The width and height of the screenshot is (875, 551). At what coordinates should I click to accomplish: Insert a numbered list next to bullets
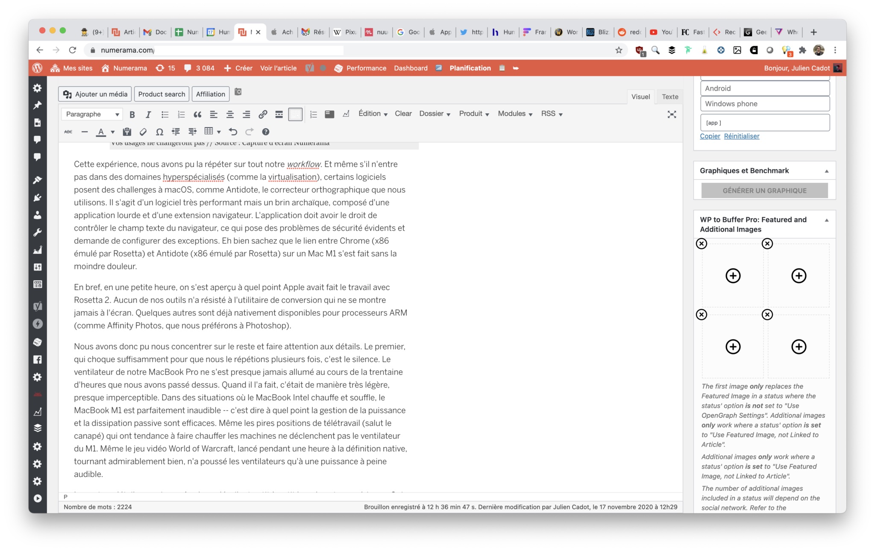pos(181,114)
